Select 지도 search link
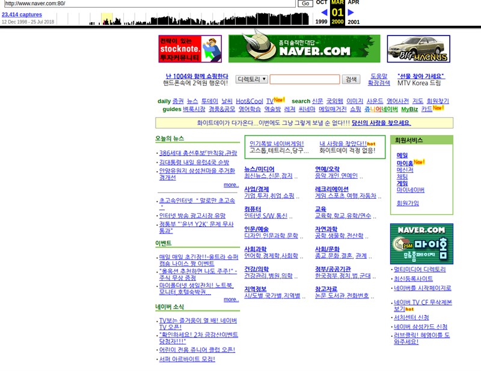The height and width of the screenshot is (371, 481). [x=417, y=101]
